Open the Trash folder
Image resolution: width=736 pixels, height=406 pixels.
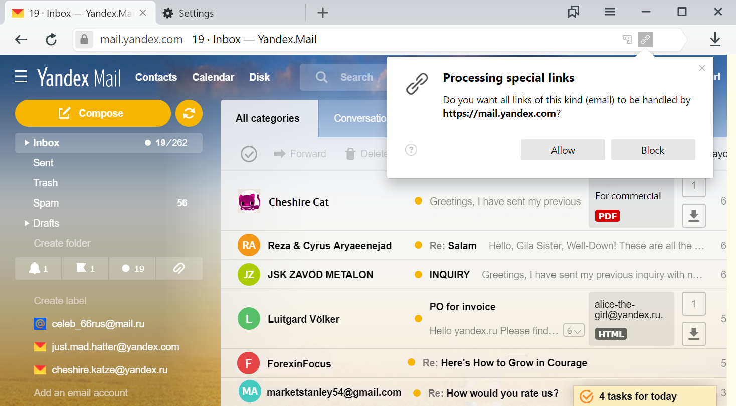pos(45,183)
